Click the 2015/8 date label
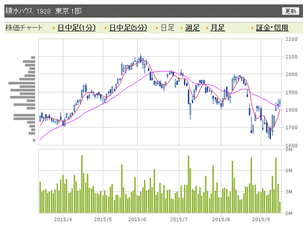Viewport: 306px width, 230px height. 221,219
